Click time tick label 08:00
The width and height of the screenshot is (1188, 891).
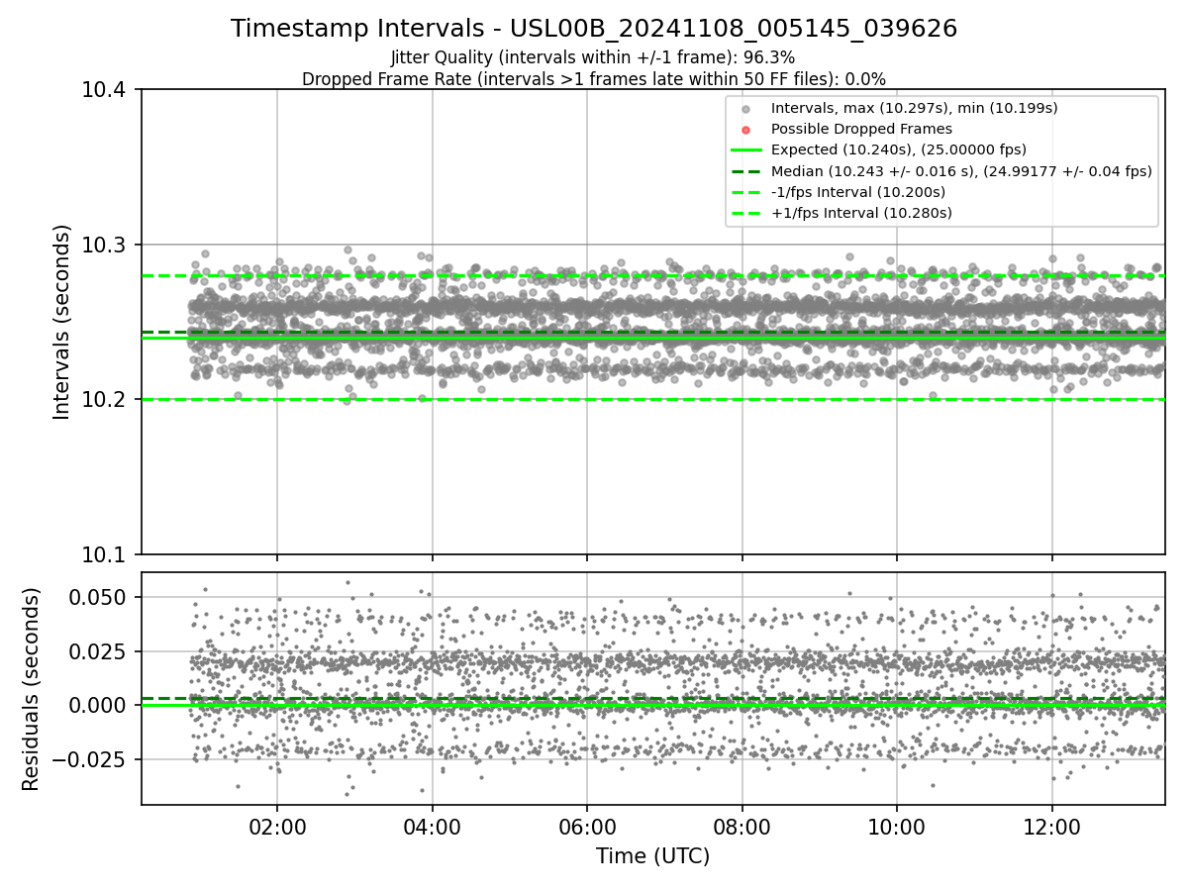click(742, 827)
